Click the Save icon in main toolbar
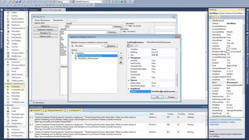Image resolution: width=249 pixels, height=140 pixels. (16, 2)
